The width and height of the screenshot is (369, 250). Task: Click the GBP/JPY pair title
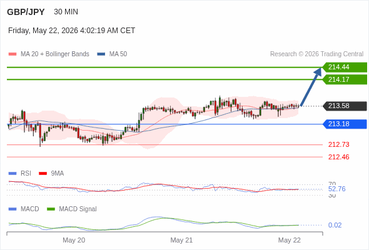point(26,12)
